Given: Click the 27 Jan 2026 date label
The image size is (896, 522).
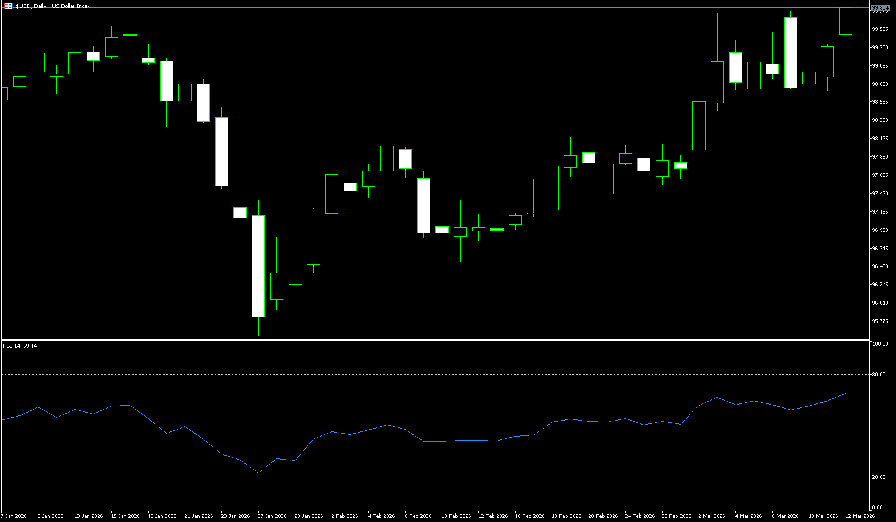Looking at the screenshot, I should pos(272,516).
